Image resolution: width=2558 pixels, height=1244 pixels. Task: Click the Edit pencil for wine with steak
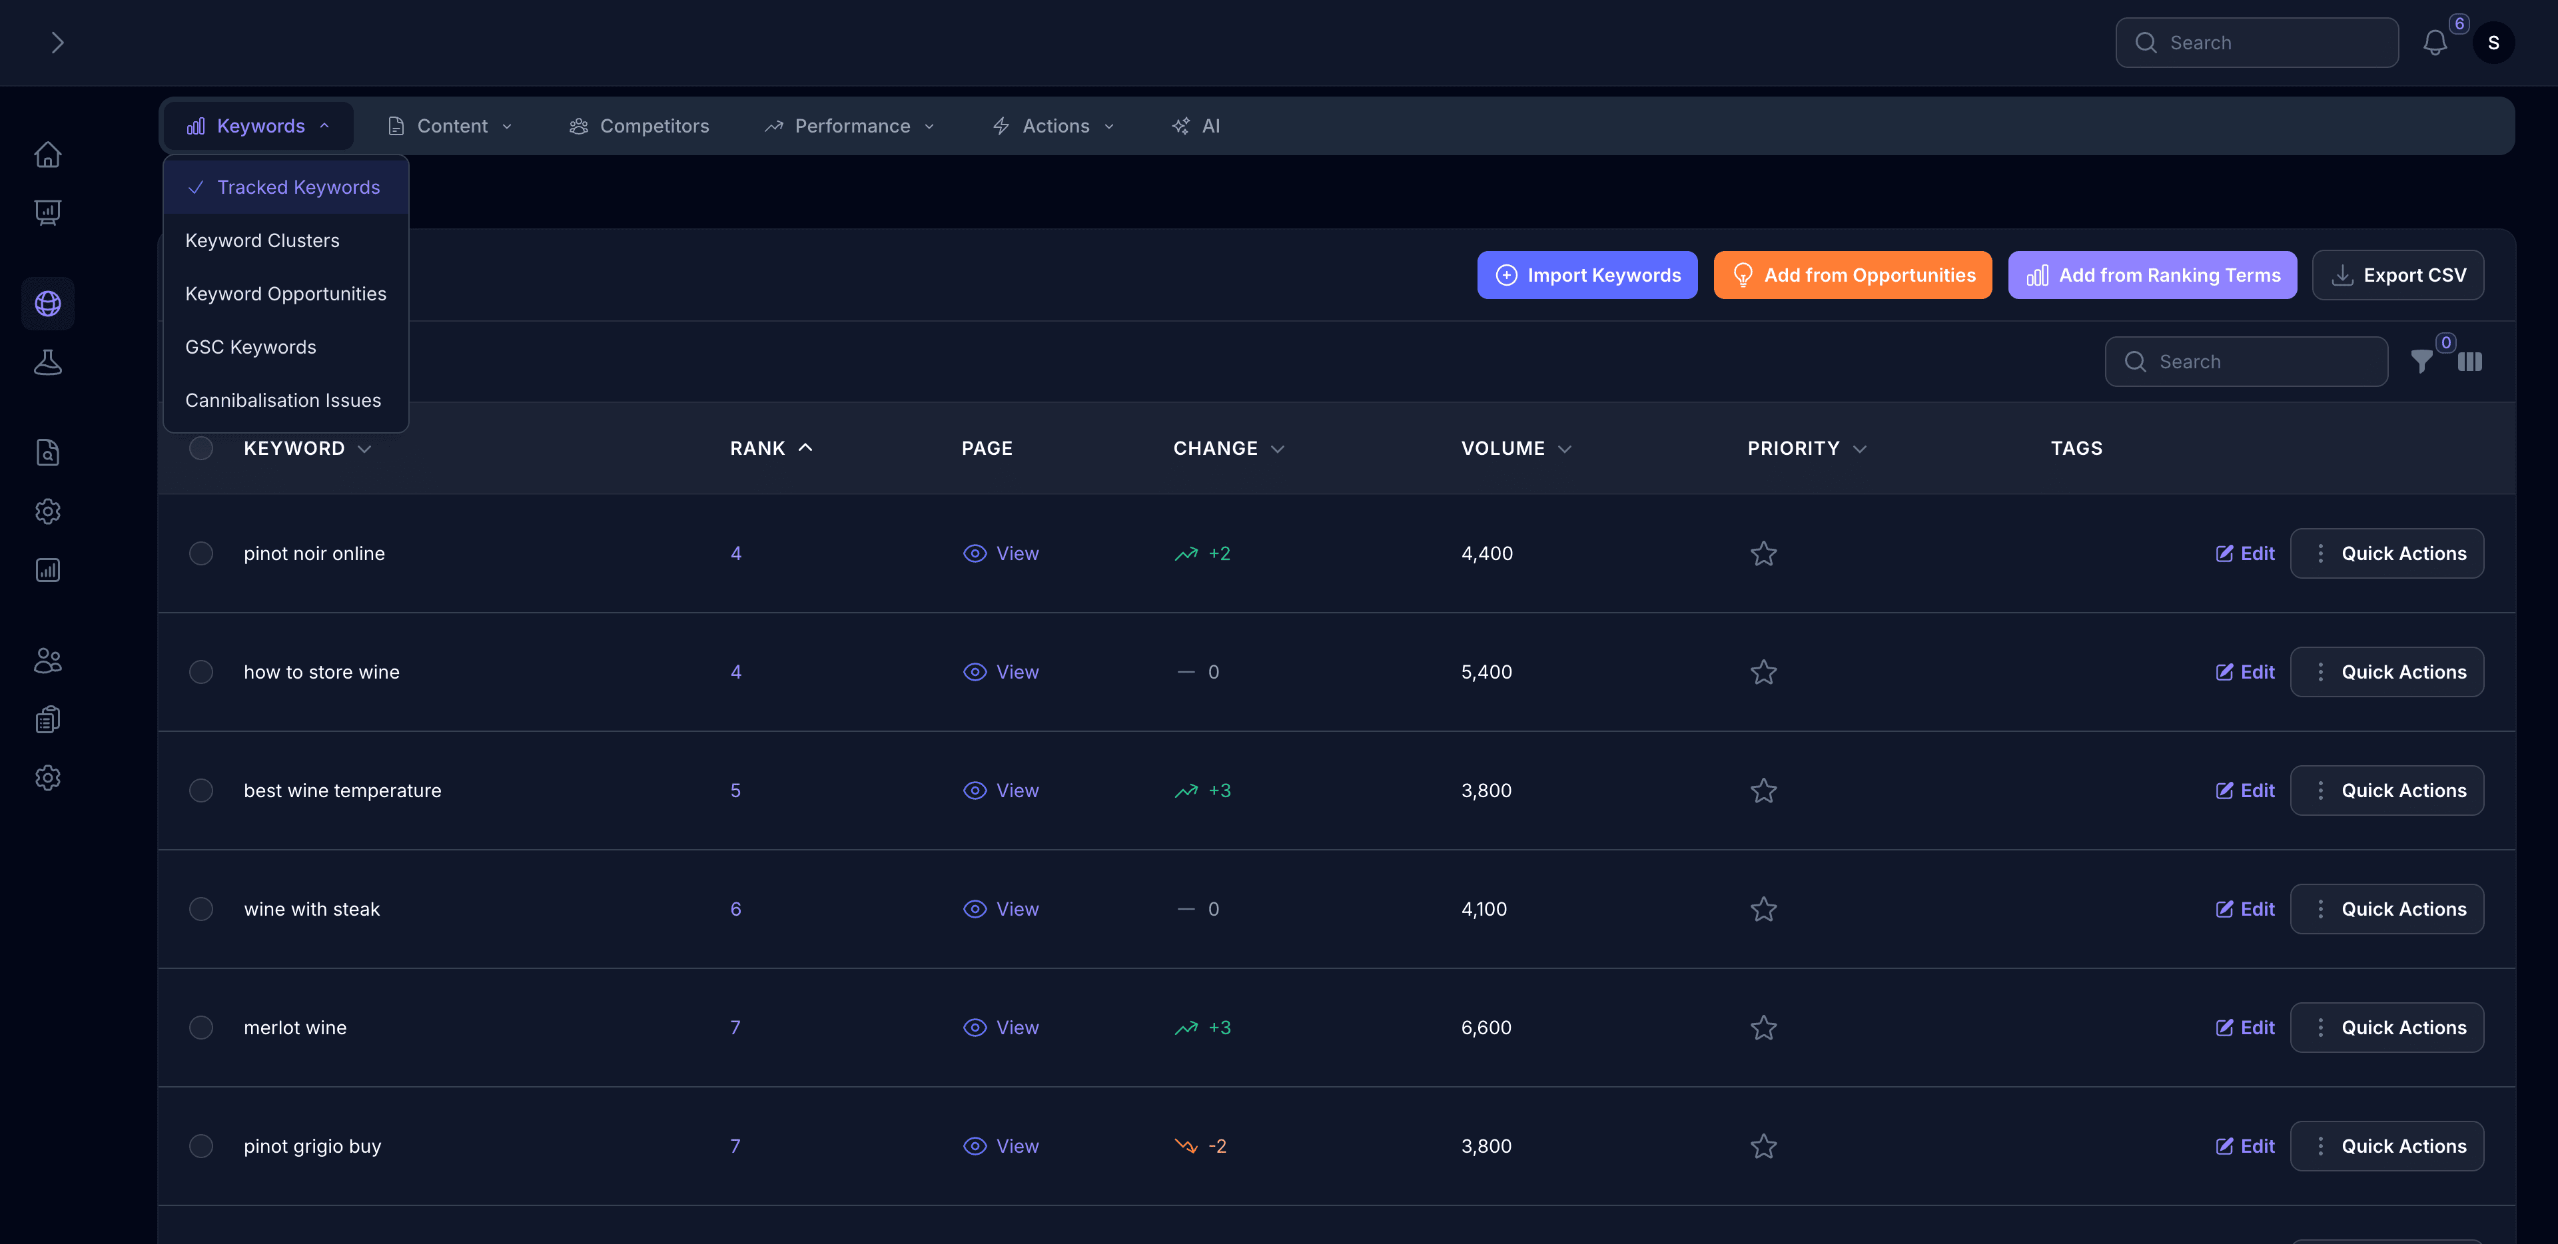pos(2244,908)
